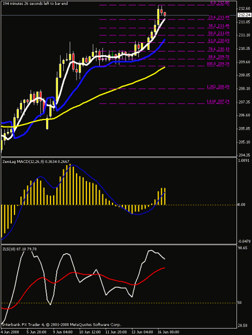
Task: Click the 16 Jun 08:00 time label
Action: pyautogui.click(x=169, y=332)
